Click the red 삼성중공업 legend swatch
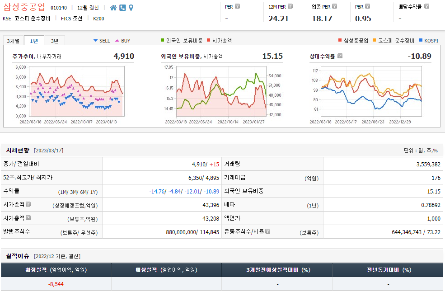This screenshot has width=445, height=292. pyautogui.click(x=340, y=40)
